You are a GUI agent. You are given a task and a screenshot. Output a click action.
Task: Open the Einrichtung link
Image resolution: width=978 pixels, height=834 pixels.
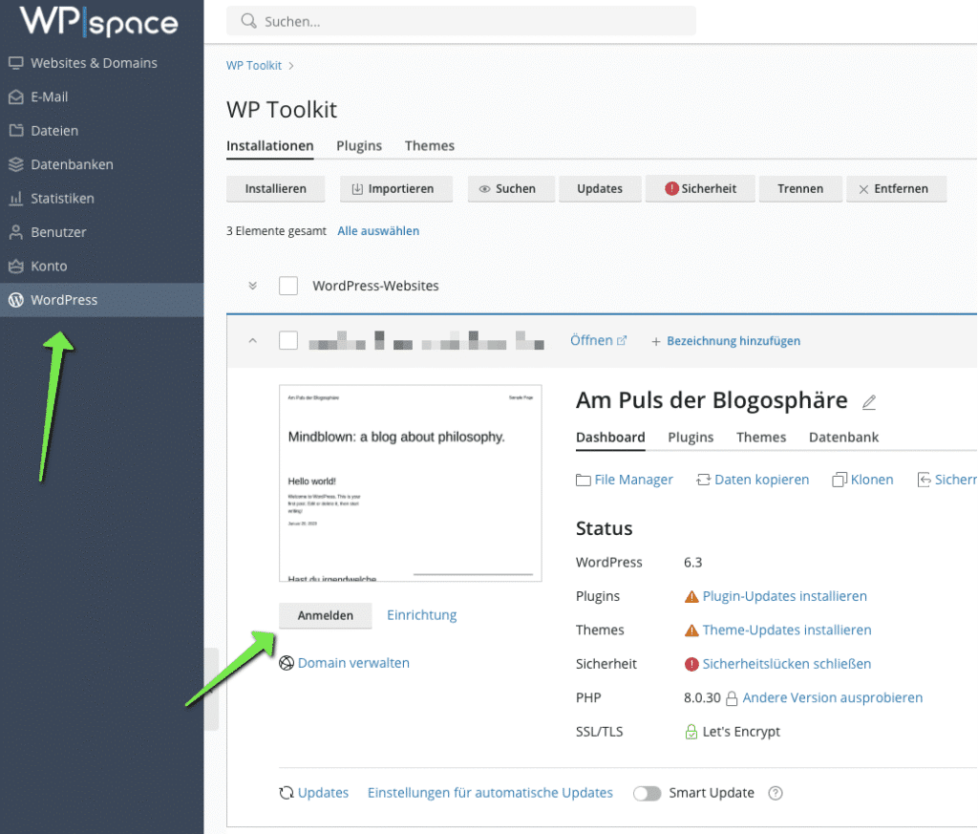pos(421,615)
